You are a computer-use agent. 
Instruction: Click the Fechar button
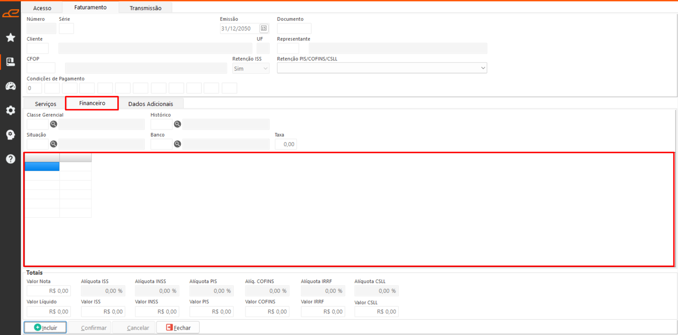(x=178, y=328)
